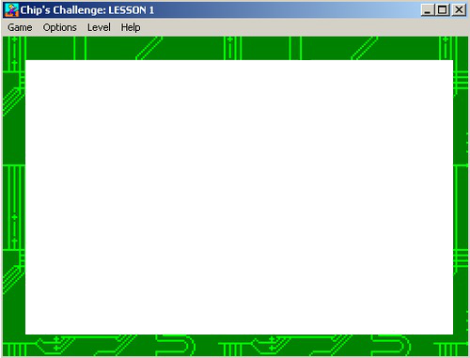Maximize the Chip's Challenge window
This screenshot has height=358, width=470.
coord(442,10)
